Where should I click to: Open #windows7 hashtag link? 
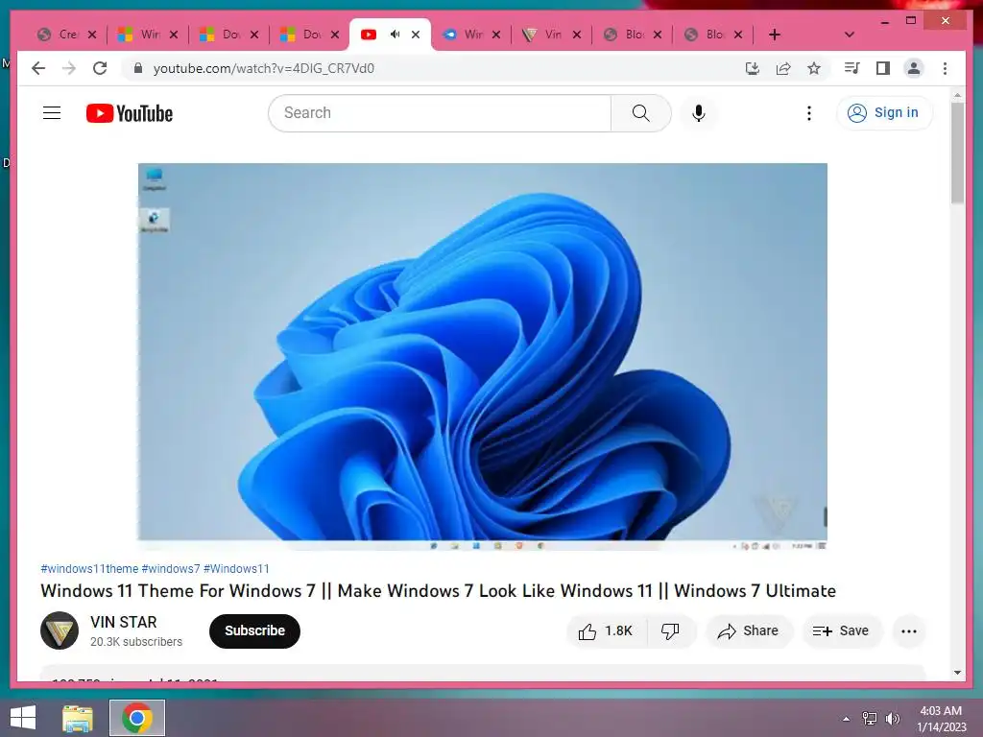(171, 569)
